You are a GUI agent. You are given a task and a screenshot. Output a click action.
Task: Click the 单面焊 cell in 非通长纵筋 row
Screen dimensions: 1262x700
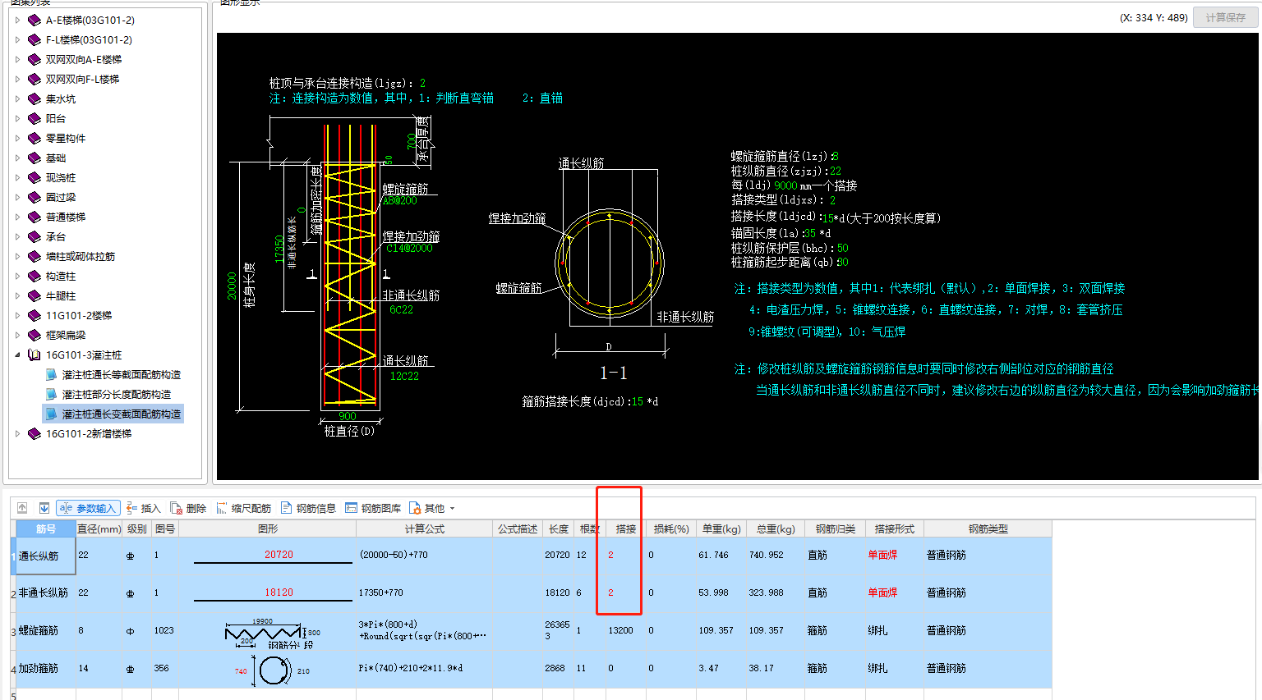[894, 592]
